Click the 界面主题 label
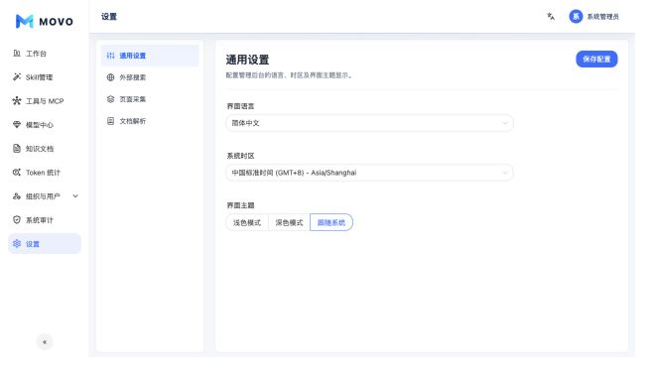The width and height of the screenshot is (653, 375). pos(240,205)
